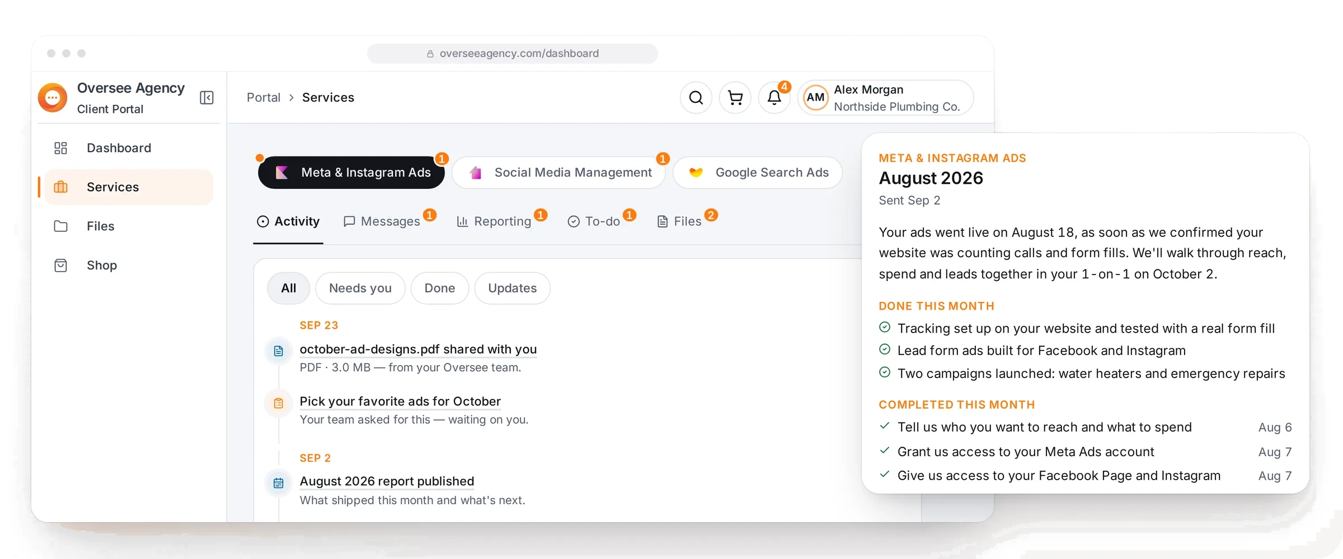Viewport: 1343px width, 559px height.
Task: Open August 2026 report published
Action: click(387, 481)
